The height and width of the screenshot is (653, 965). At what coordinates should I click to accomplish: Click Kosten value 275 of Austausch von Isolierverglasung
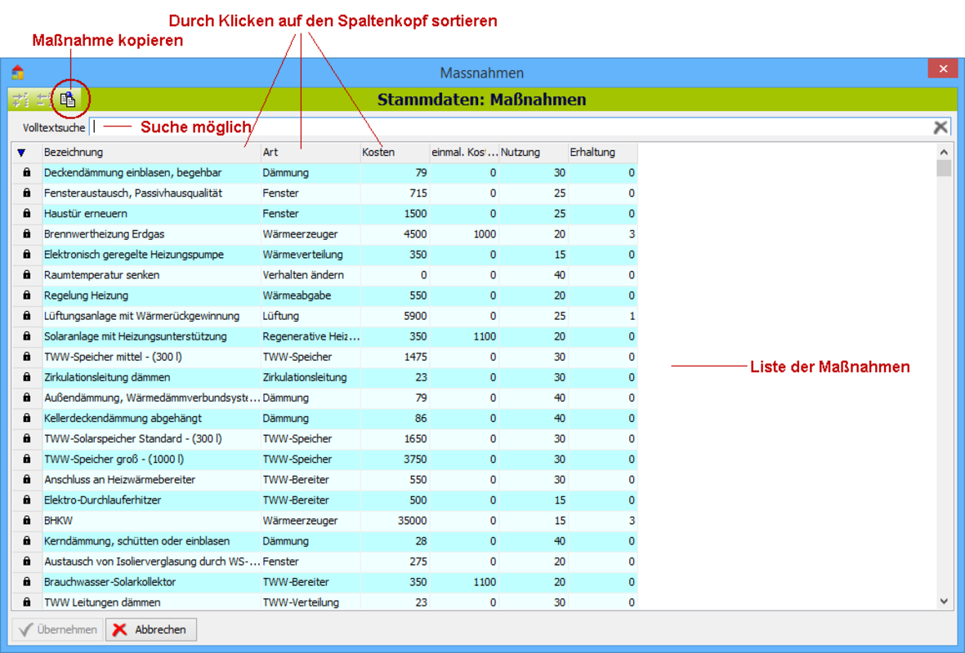(x=418, y=562)
